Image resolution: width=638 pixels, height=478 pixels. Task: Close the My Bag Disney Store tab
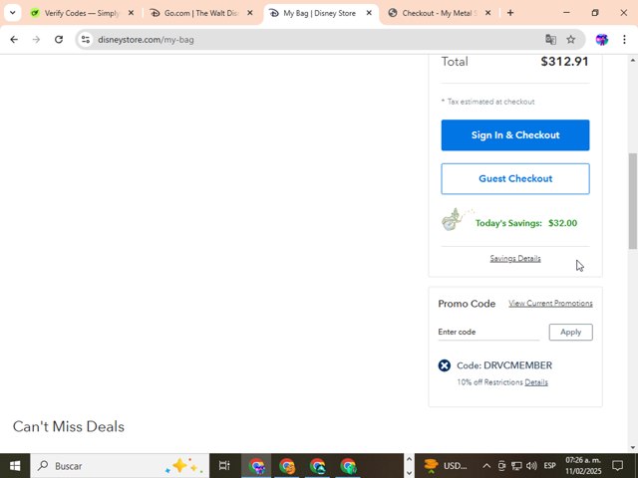tap(369, 13)
